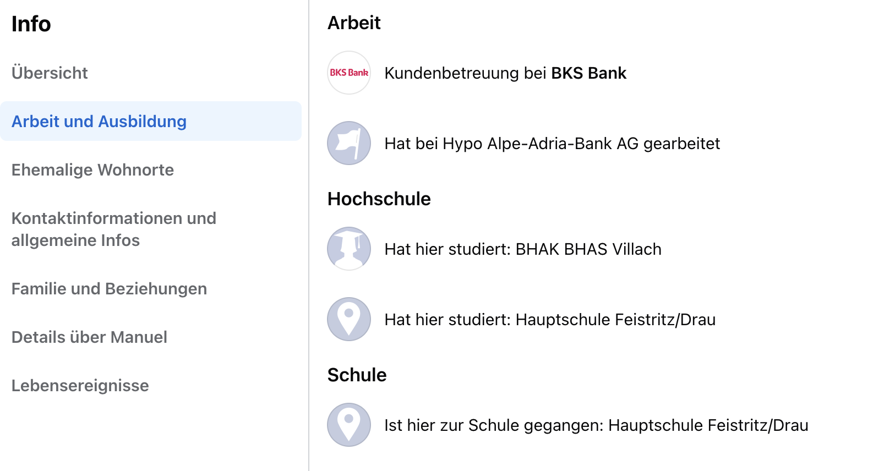Open the Übersicht section
This screenshot has height=471, width=884.
pos(50,73)
